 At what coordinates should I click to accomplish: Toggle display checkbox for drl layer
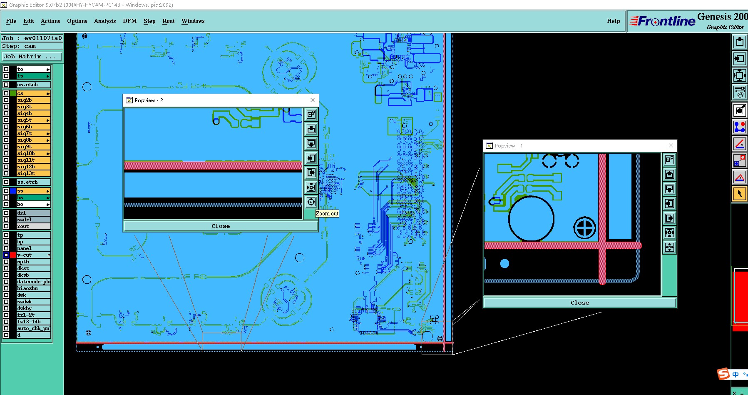tap(6, 213)
